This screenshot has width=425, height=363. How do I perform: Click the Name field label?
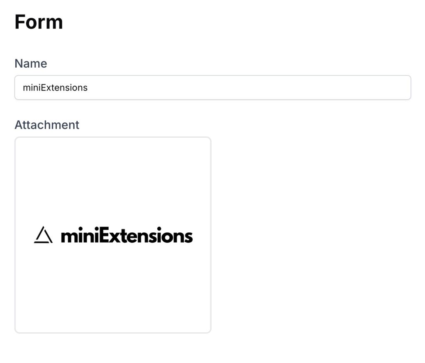tap(31, 63)
